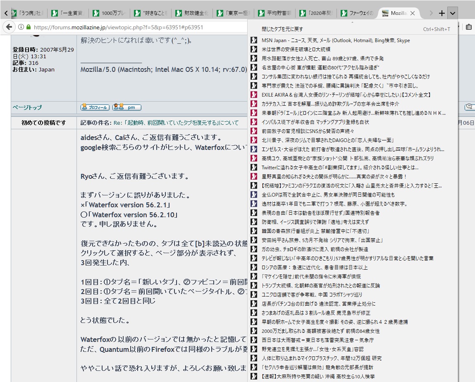Screen dimensions: 475x382
Task: Select MSN Japan tab from list
Action: pos(335,40)
